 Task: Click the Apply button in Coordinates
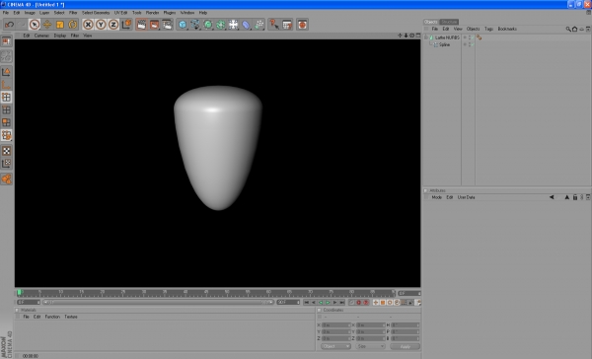coord(406,346)
